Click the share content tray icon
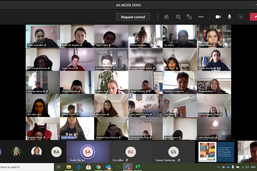The image size is (257, 171). point(241,17)
